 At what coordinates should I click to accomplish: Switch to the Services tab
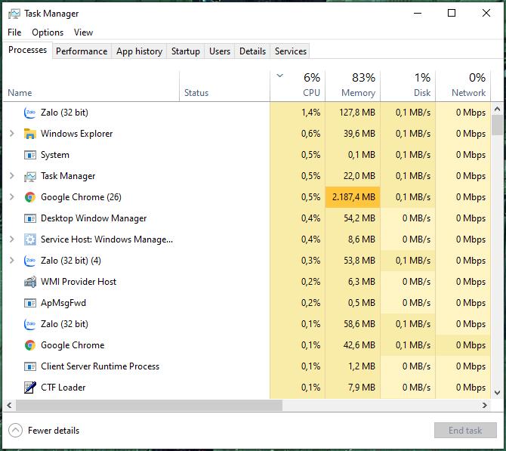(291, 51)
